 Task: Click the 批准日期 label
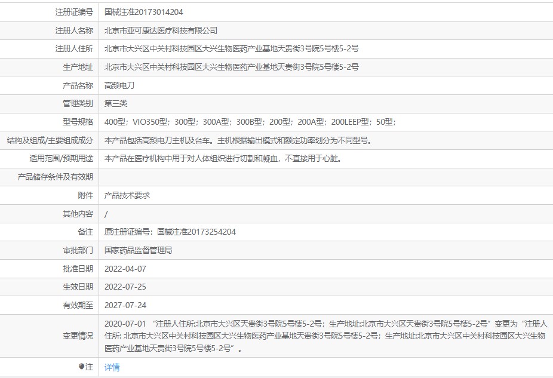(x=78, y=269)
